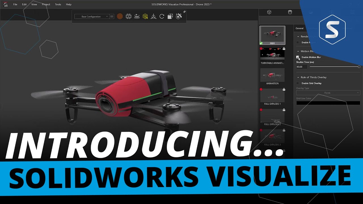Check Enable Grid Overlay
This screenshot has width=363, height=204.
tap(298, 83)
